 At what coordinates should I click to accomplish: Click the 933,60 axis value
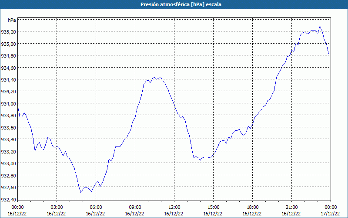pyautogui.click(x=8, y=128)
